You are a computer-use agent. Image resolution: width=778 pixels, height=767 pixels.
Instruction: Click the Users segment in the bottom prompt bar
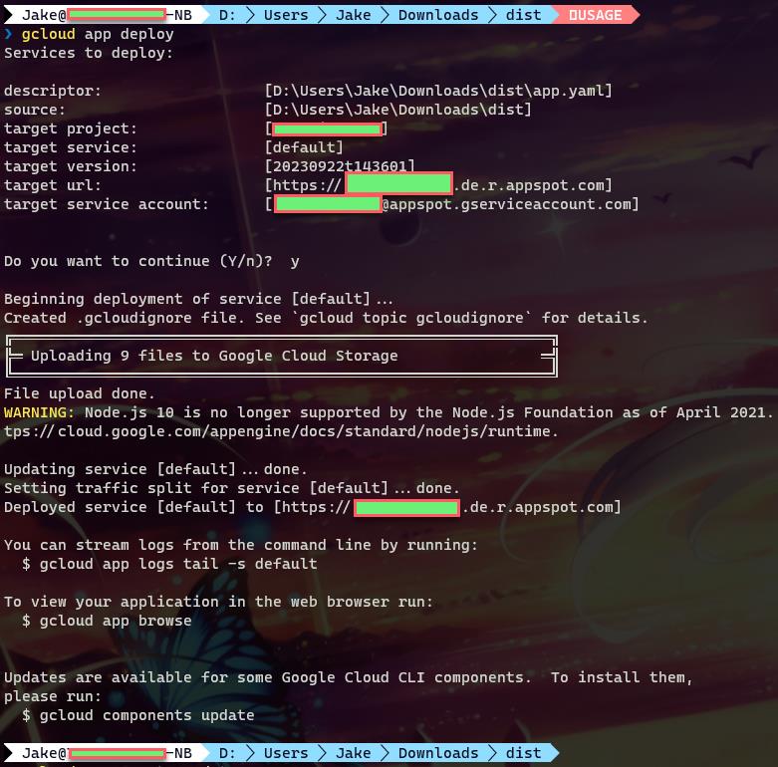pyautogui.click(x=286, y=753)
